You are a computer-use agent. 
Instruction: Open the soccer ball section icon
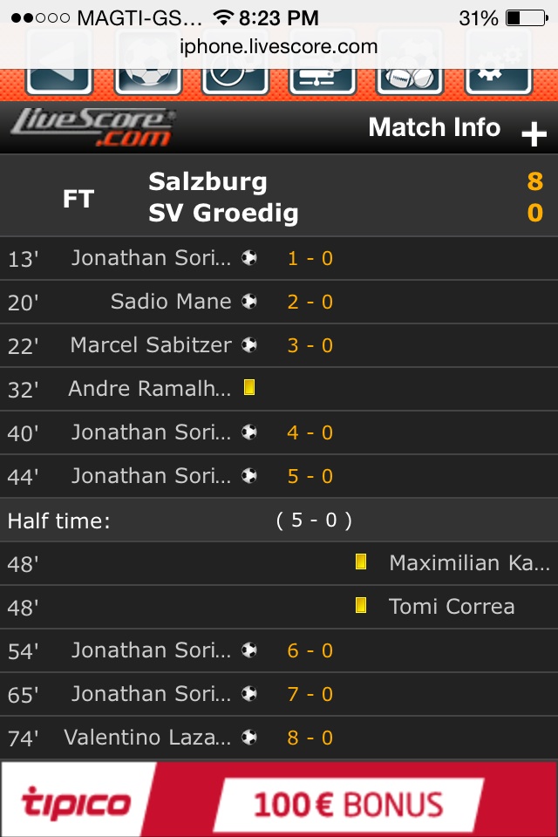147,75
